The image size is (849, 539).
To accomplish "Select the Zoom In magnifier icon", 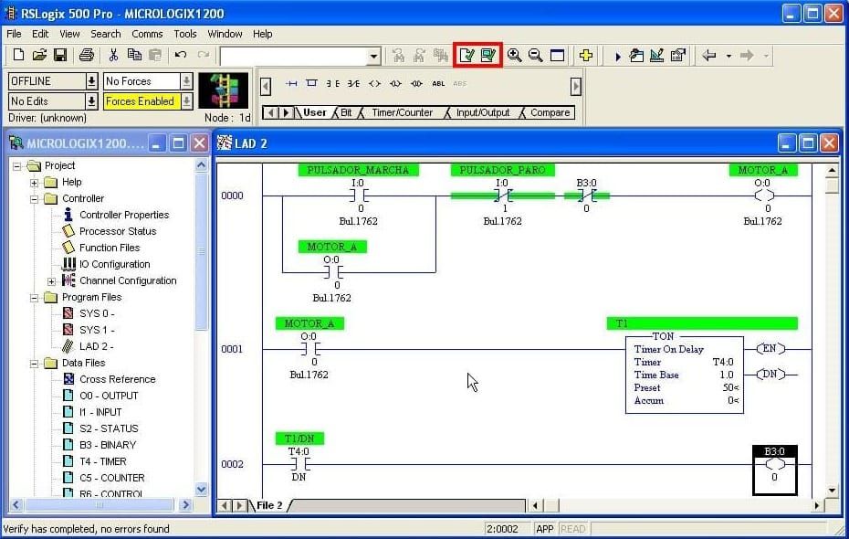I will point(516,55).
